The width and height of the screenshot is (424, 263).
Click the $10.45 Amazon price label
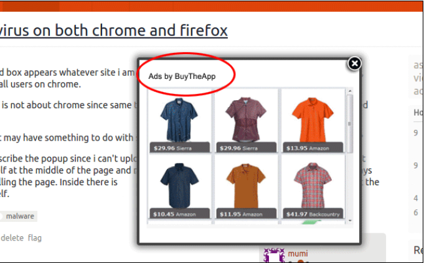180,215
